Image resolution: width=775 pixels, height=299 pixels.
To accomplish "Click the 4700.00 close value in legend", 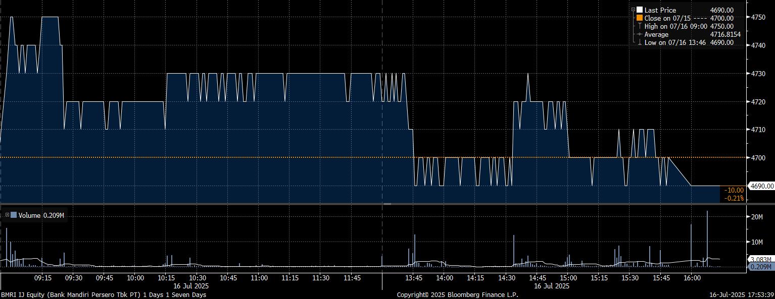I will tap(722, 18).
